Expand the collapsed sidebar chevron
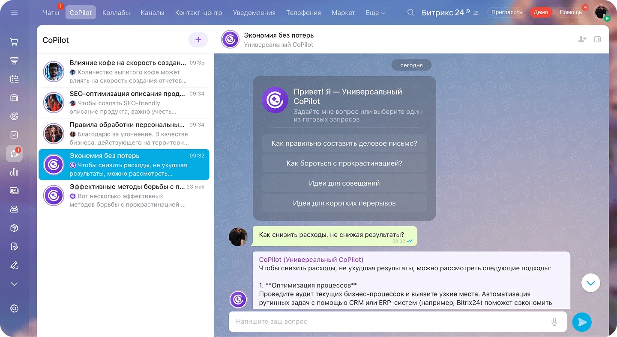The height and width of the screenshot is (337, 617). click(x=14, y=284)
